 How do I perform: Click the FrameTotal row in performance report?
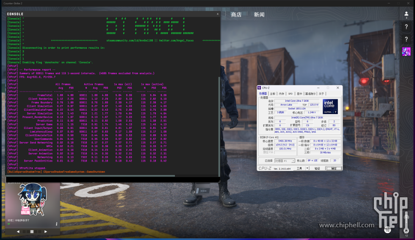pyautogui.click(x=87, y=95)
